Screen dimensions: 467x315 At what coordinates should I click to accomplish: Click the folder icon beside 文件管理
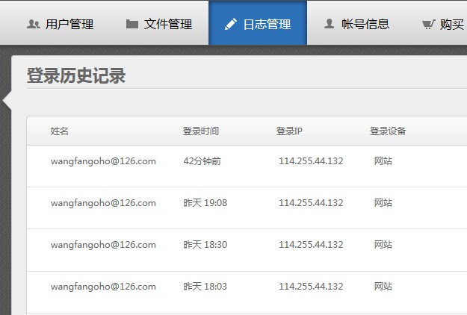point(132,24)
